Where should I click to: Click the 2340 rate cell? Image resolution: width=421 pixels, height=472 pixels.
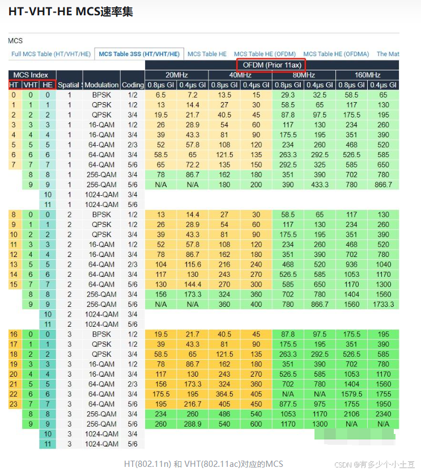(384, 414)
